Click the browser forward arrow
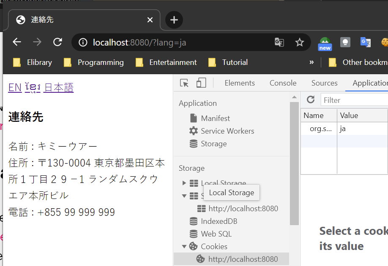 (x=37, y=42)
